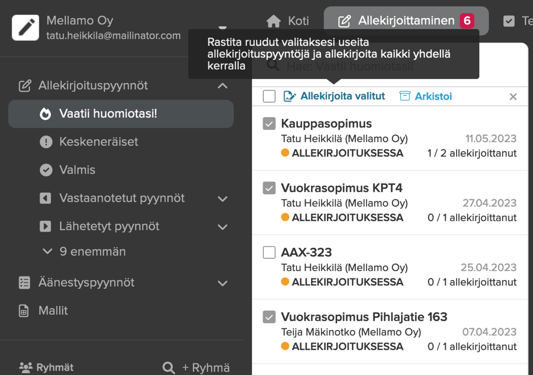
Task: Click the Ryhmät people icon
Action: pyautogui.click(x=26, y=367)
